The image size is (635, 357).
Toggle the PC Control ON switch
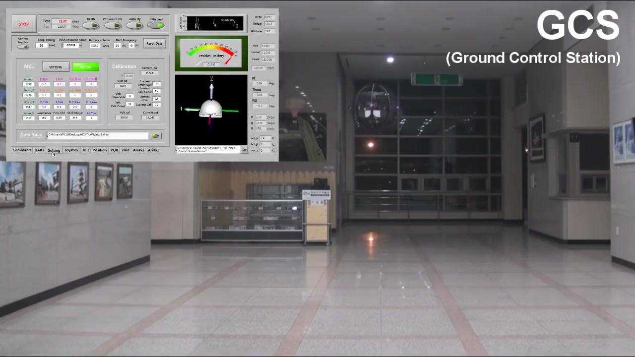[x=113, y=25]
